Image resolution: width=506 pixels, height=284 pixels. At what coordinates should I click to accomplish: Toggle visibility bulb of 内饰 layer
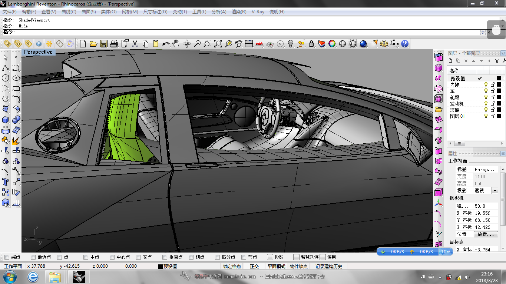(x=486, y=85)
